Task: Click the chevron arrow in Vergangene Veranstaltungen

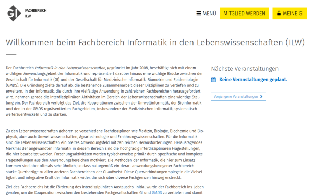Action: pyautogui.click(x=261, y=97)
